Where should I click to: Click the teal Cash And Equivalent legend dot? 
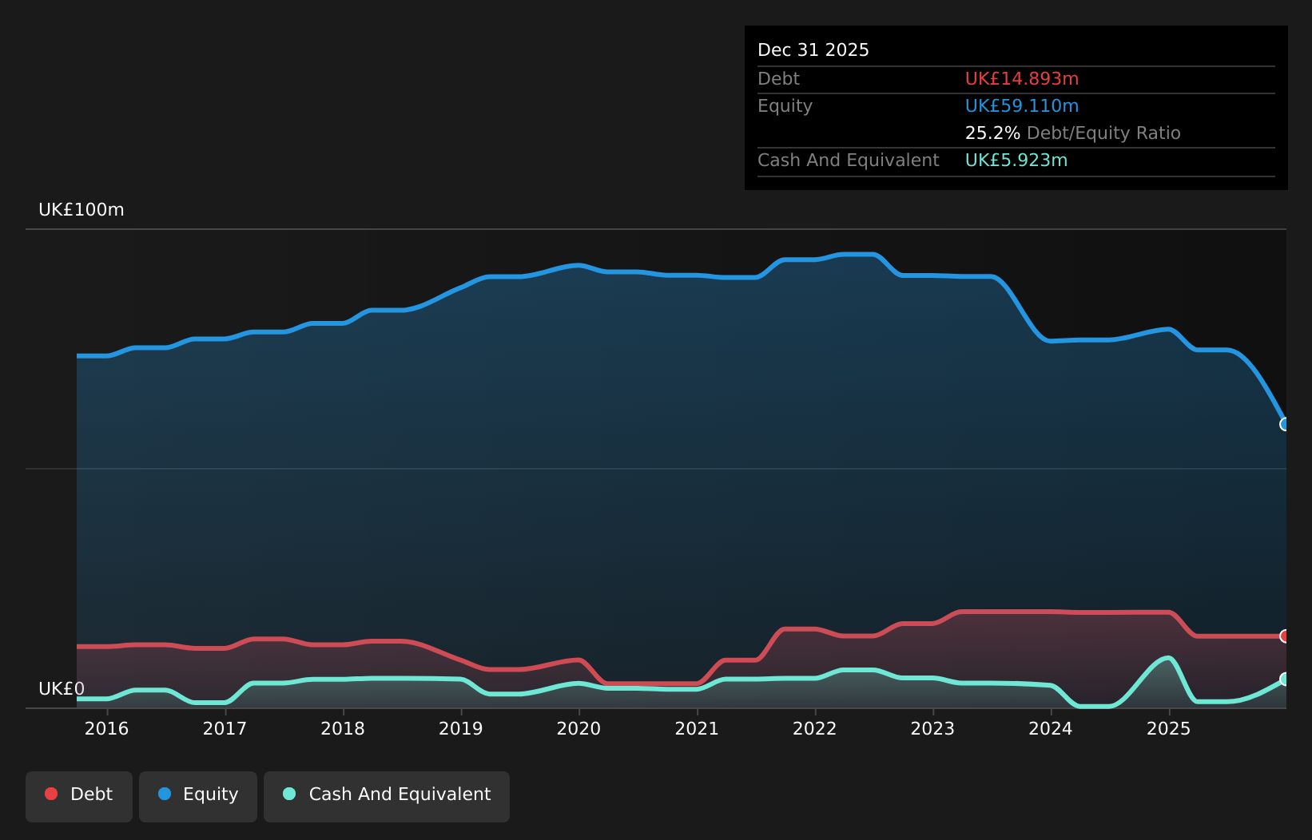coord(289,794)
